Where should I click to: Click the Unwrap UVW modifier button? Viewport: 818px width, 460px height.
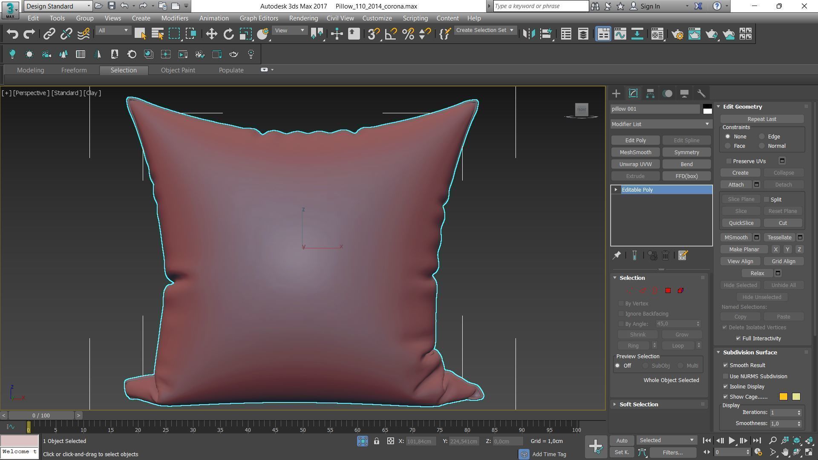(x=635, y=164)
